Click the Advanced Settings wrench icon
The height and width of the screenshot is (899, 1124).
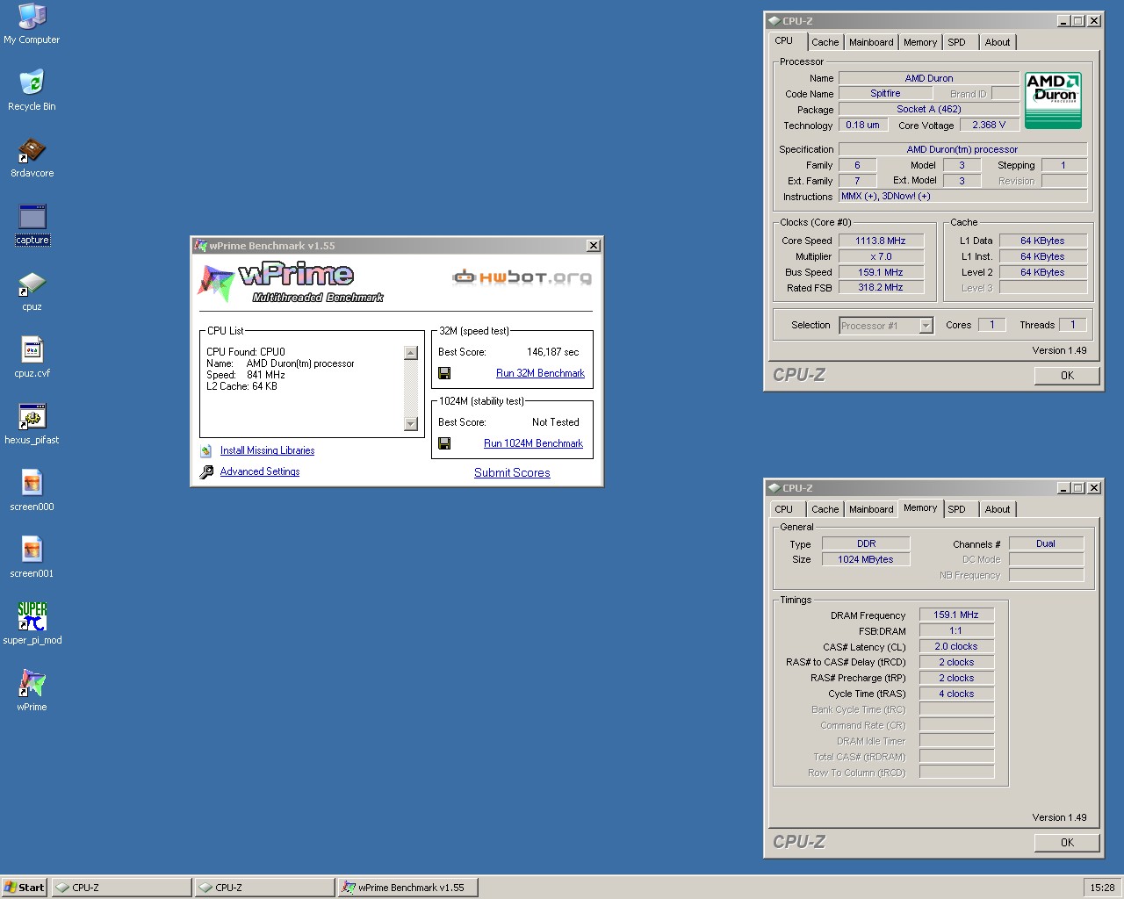pyautogui.click(x=206, y=471)
